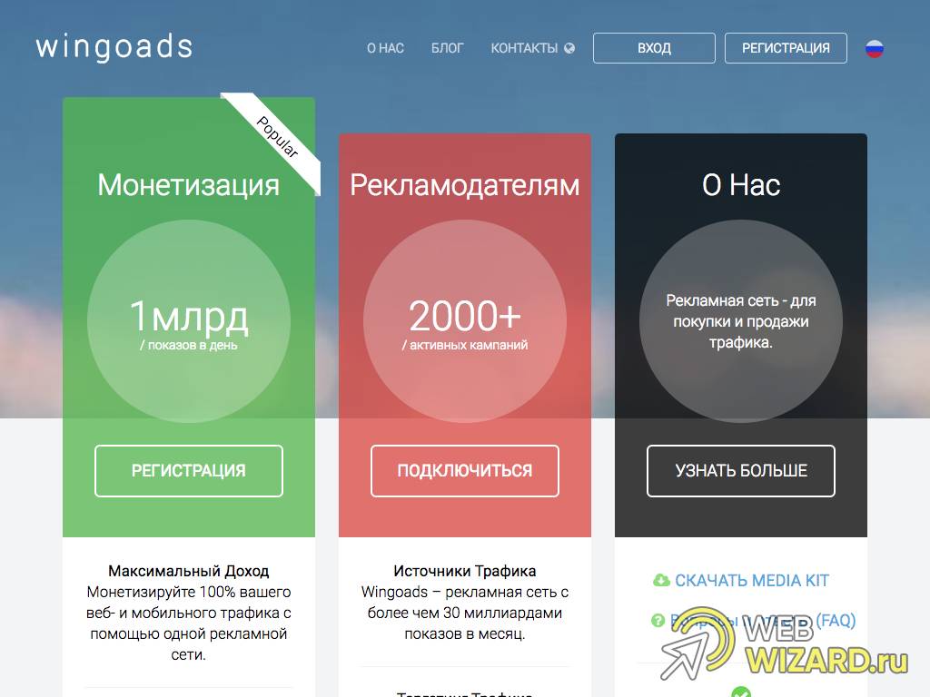Click the green question mark FAQ icon

[x=658, y=621]
